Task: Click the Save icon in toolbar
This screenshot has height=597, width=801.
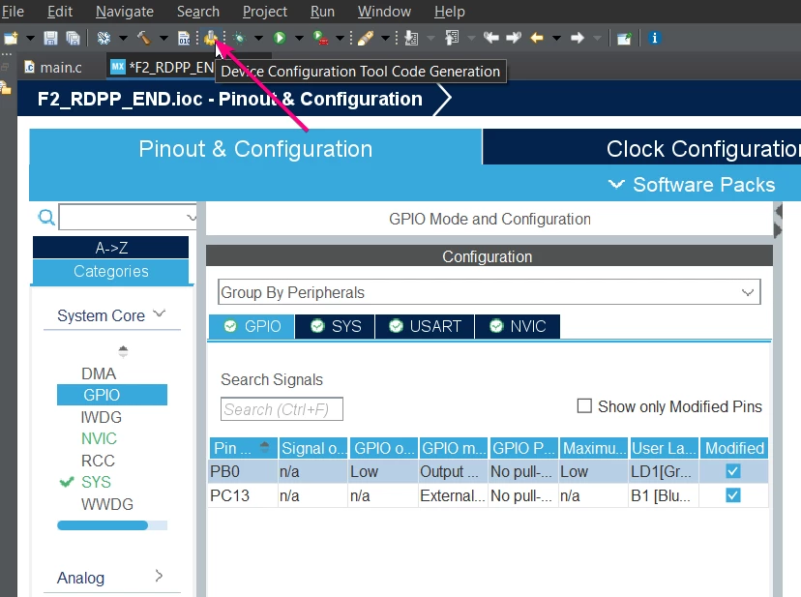Action: 50,38
